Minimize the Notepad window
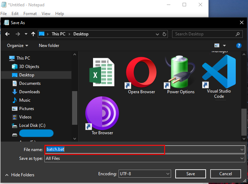 169,5
